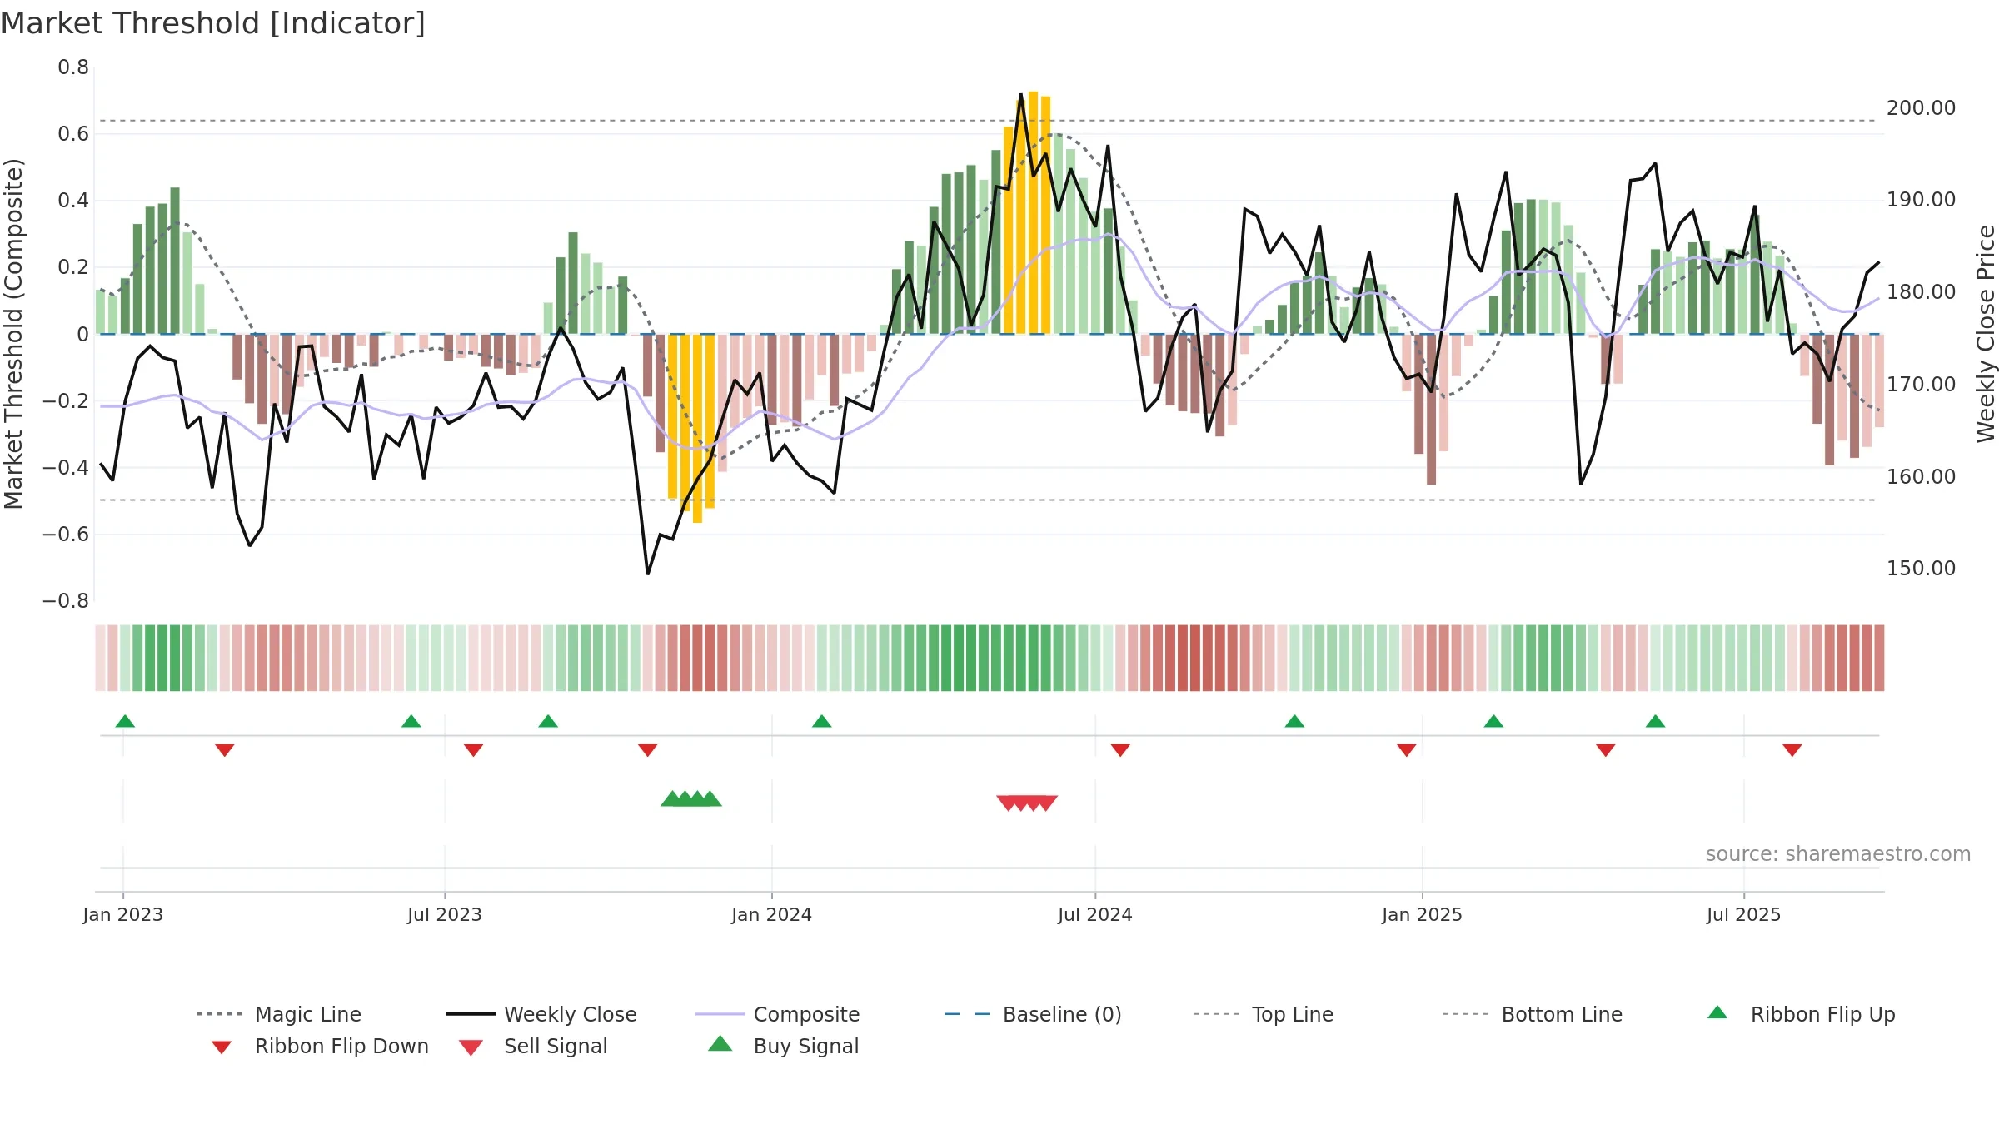This screenshot has width=1999, height=1124.
Task: Click the leftmost green Buy Signal triangle in the cluster
Action: pyautogui.click(x=671, y=798)
